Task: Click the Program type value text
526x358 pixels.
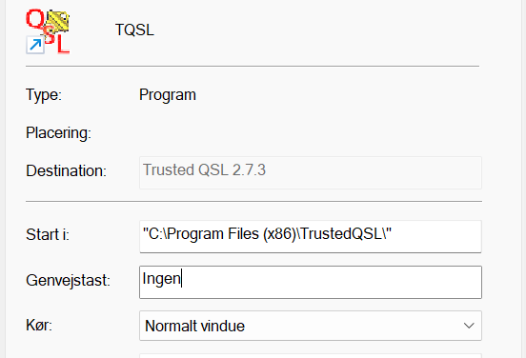Action: 168,95
